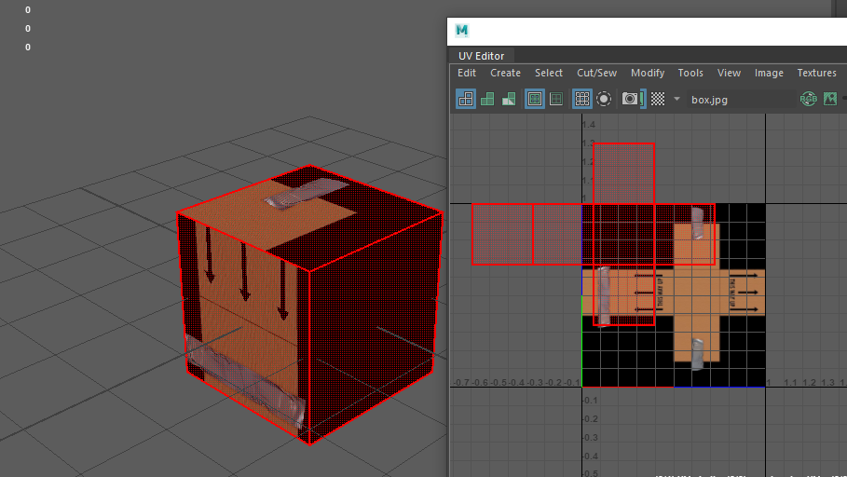Expand the Modify menu
Screen dimensions: 847x477
point(648,73)
